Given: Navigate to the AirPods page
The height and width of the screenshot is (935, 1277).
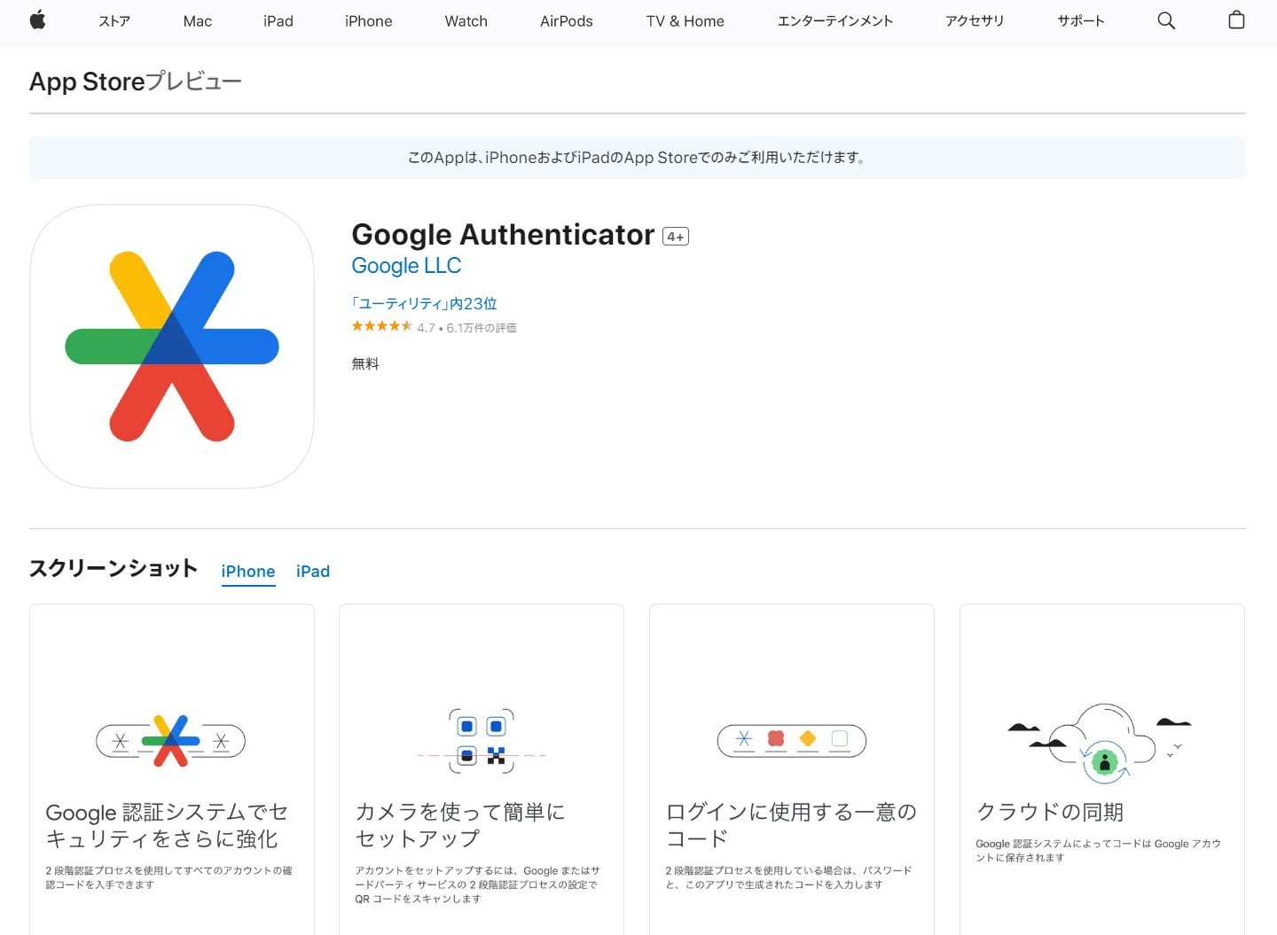Looking at the screenshot, I should click(565, 20).
